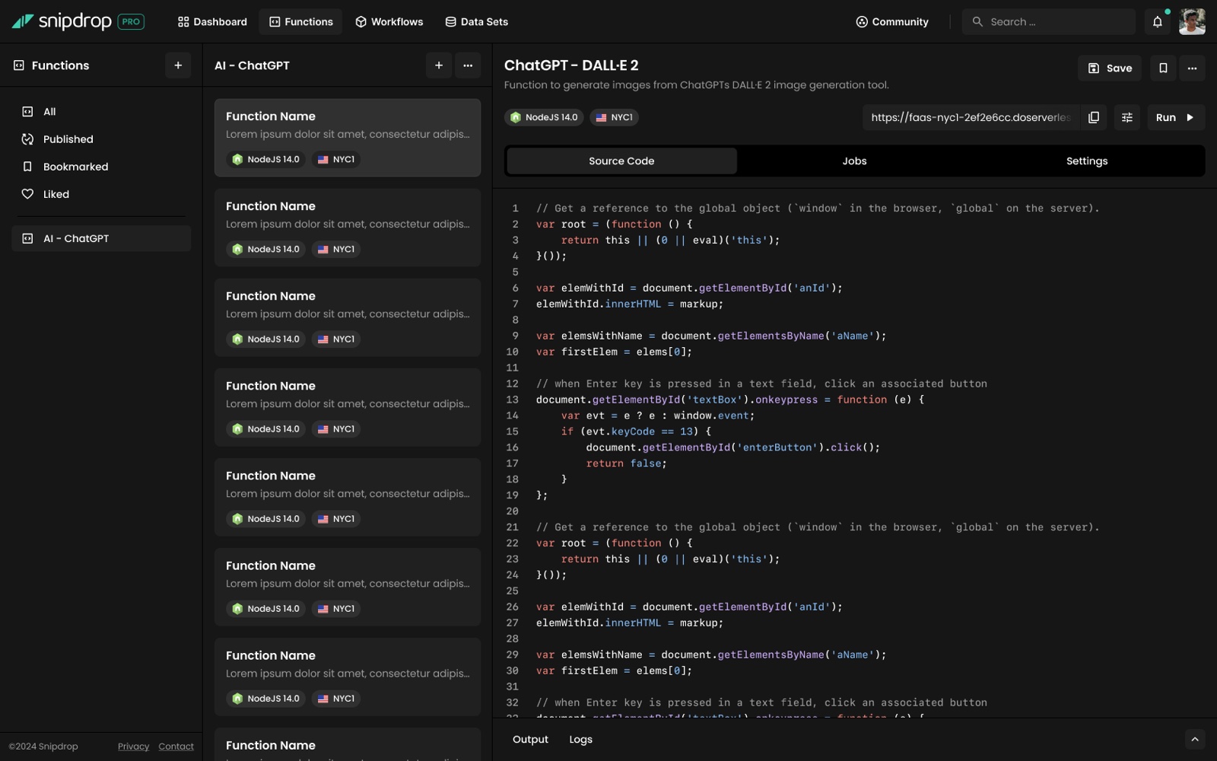Expand the Output panel with chevron
Image resolution: width=1217 pixels, height=761 pixels.
tap(1195, 739)
